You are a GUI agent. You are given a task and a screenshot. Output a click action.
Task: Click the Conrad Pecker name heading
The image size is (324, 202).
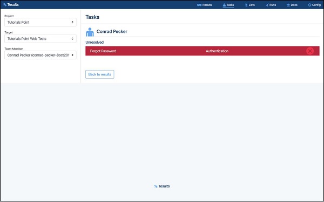112,32
